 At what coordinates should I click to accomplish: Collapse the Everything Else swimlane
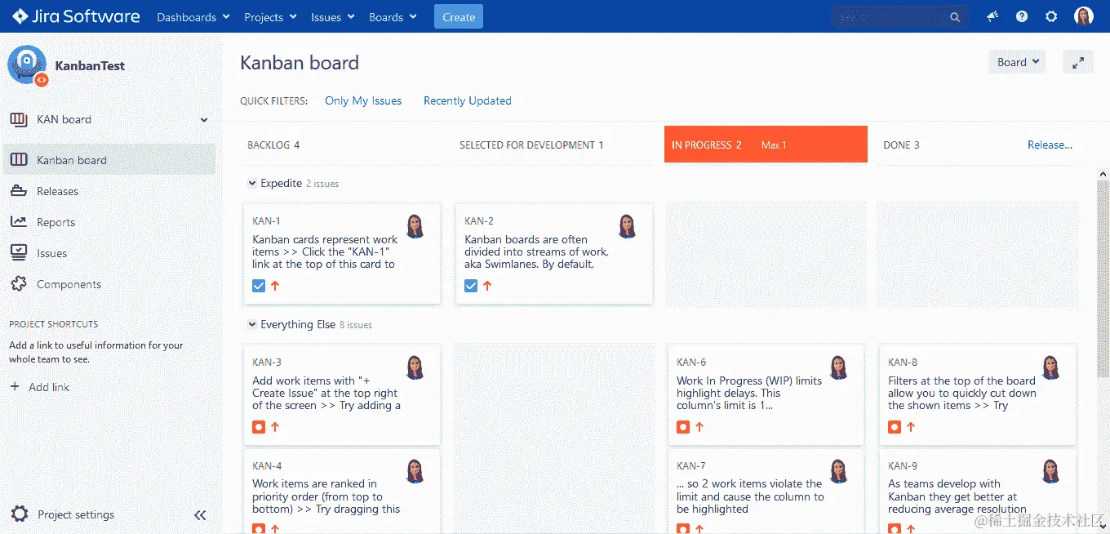(252, 325)
